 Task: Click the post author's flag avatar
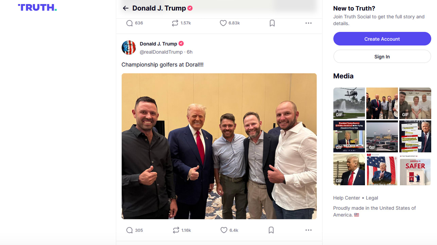coord(129,48)
